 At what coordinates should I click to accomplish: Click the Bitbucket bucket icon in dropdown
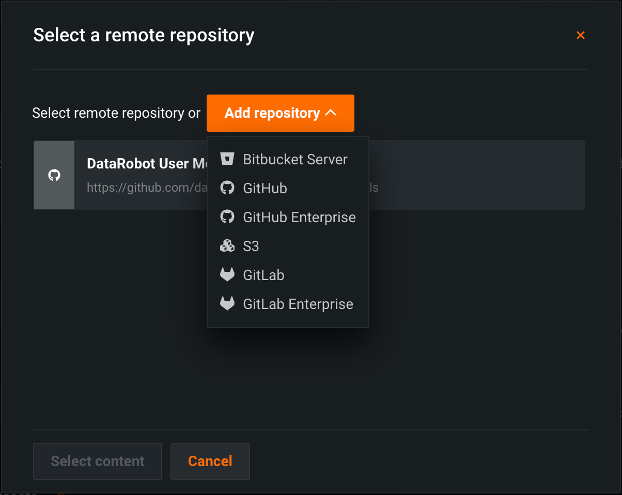click(x=227, y=159)
